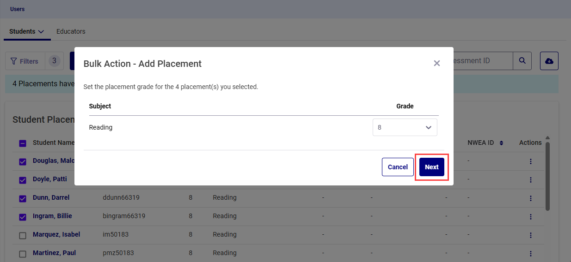Click the Next button
Image resolution: width=571 pixels, height=262 pixels.
point(431,167)
